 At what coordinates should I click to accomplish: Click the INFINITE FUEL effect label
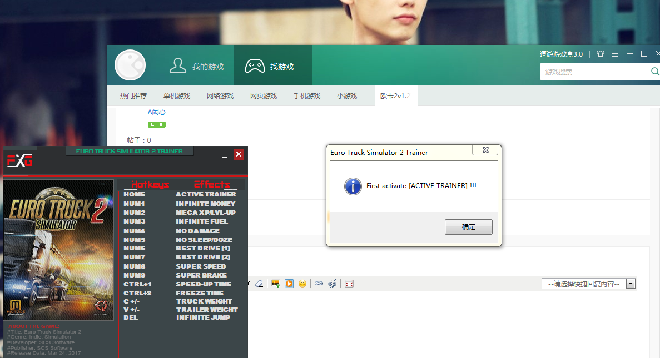202,221
